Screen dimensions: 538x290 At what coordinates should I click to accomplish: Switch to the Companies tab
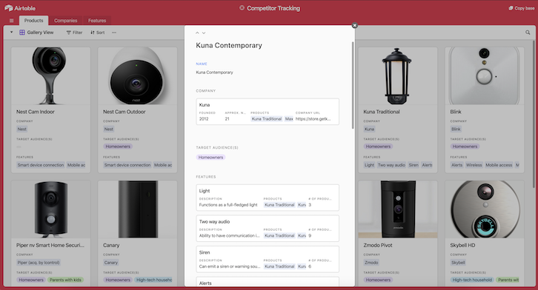tap(65, 21)
